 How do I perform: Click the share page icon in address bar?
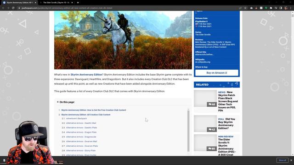pos(240,8)
